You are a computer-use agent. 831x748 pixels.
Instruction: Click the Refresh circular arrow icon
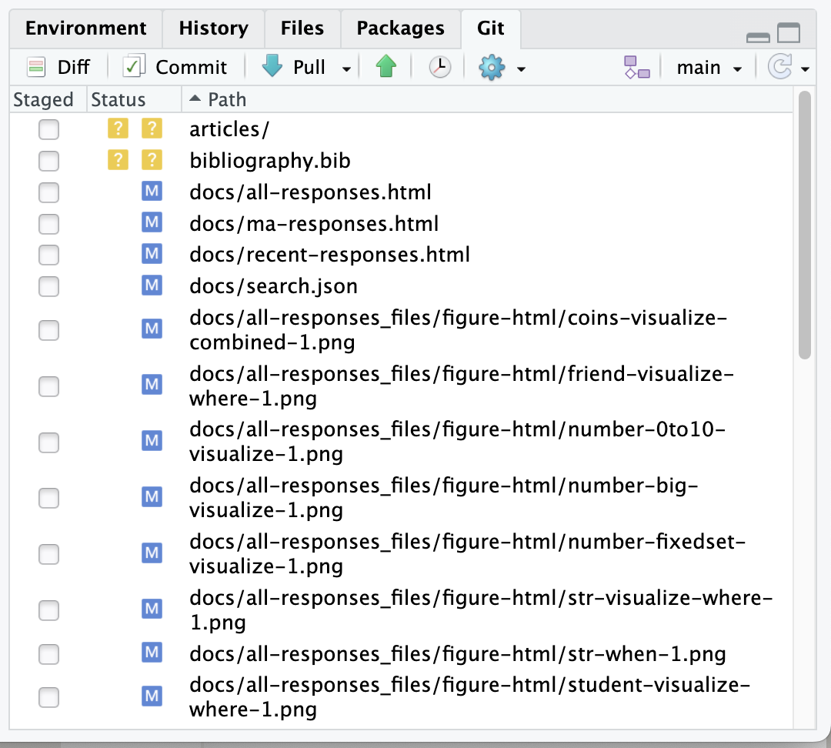[x=779, y=68]
